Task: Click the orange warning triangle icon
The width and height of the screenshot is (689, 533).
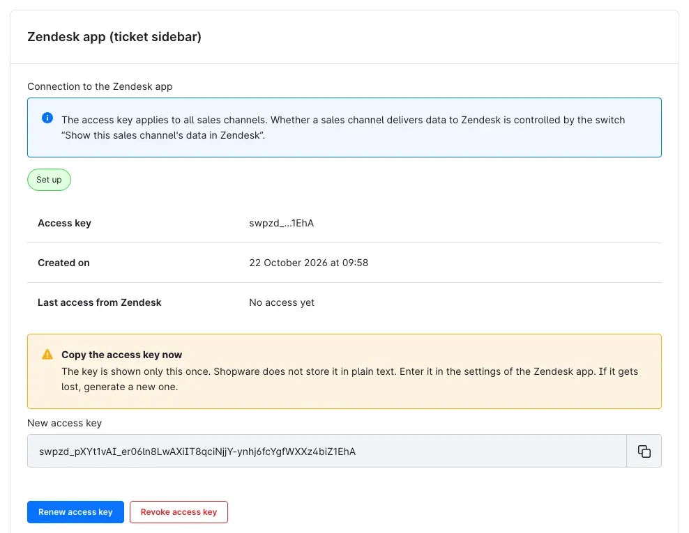Action: point(47,355)
